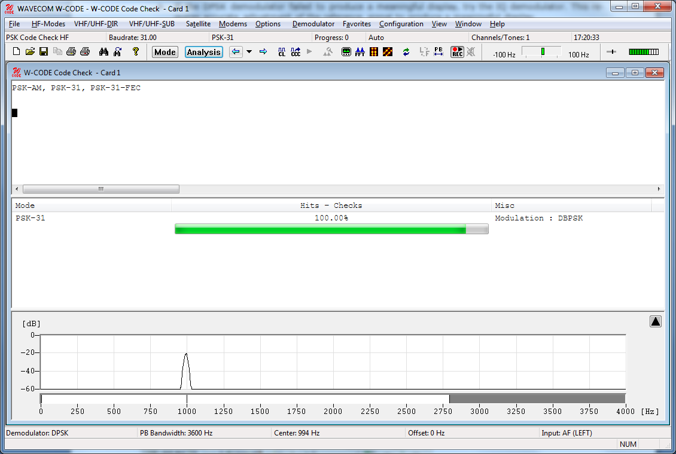Click the CL code check icon

(282, 52)
